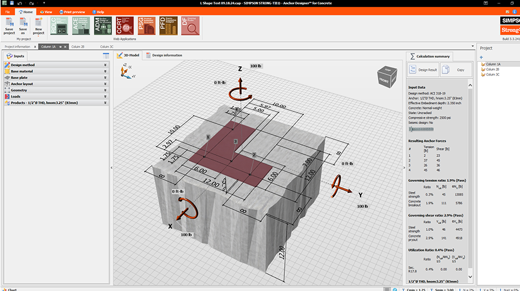
Task: Click the blue circular icon in status bar
Action: pyautogui.click(x=395, y=289)
